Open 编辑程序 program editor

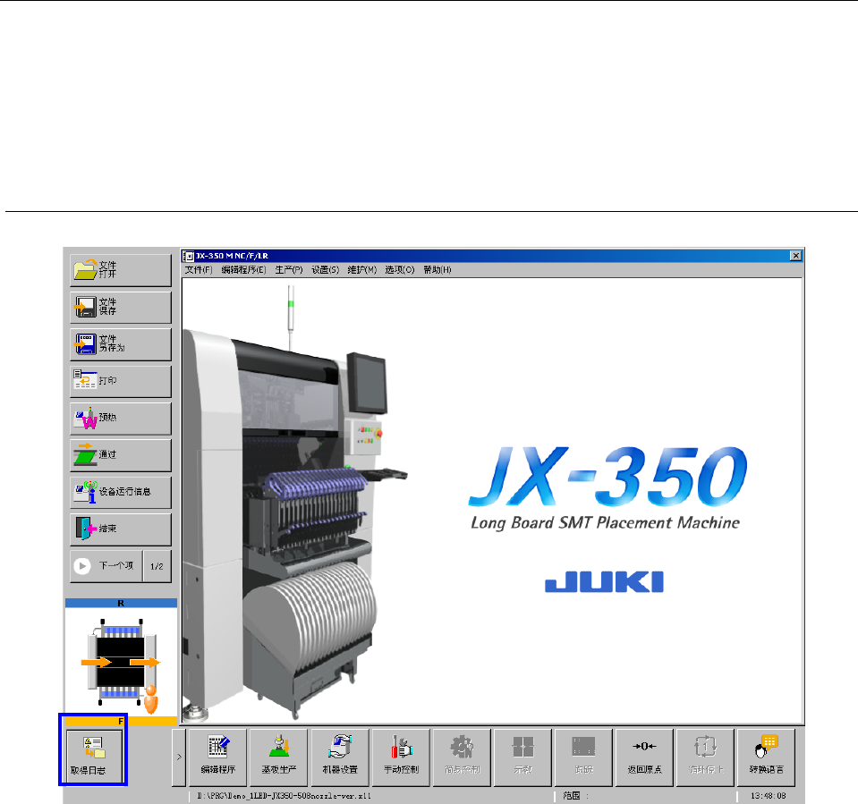click(x=217, y=757)
